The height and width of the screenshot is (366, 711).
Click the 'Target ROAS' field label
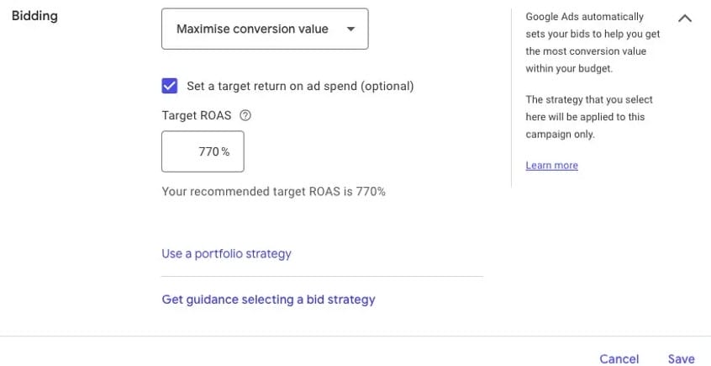197,116
